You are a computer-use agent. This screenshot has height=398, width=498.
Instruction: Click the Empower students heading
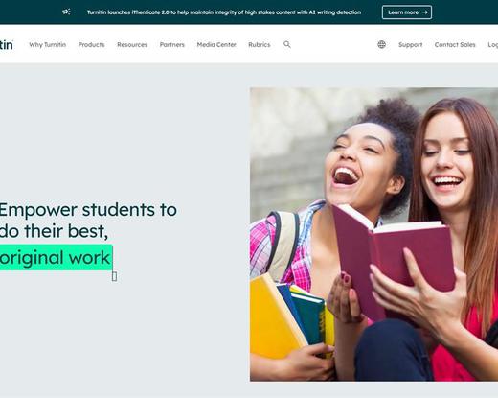[88, 210]
